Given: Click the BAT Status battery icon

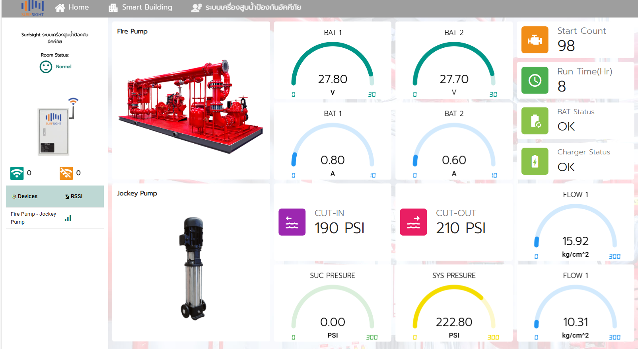Looking at the screenshot, I should 535,121.
